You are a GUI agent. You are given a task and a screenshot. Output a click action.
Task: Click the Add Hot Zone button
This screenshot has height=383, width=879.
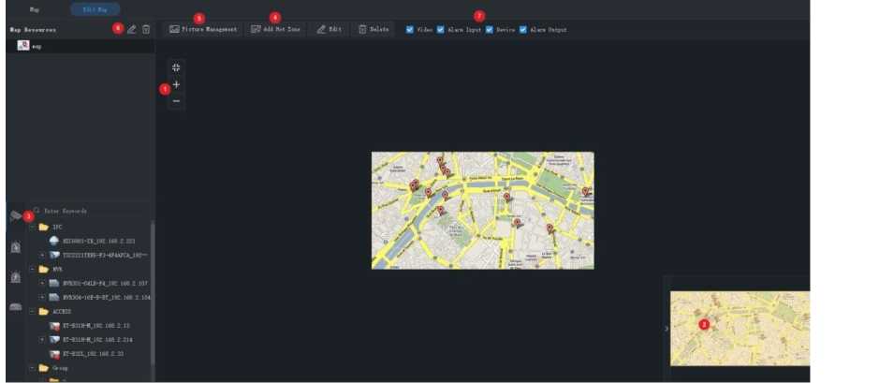tap(275, 29)
